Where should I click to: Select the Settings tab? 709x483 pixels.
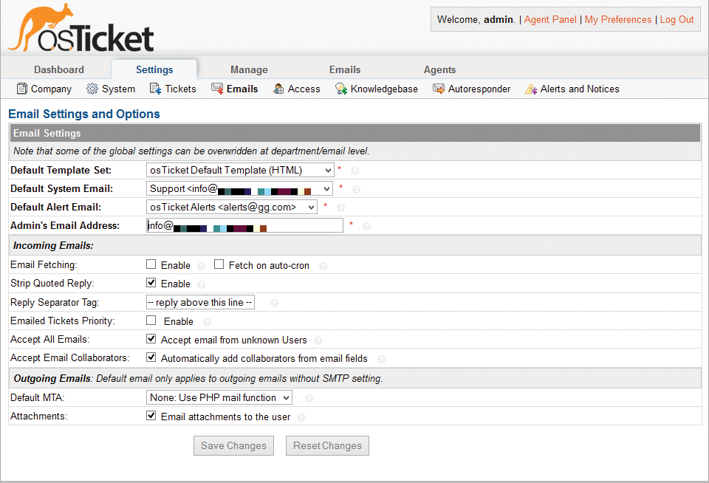(x=154, y=69)
